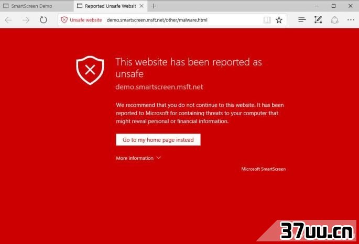
Task: Refresh the current page
Action: click(x=43, y=20)
